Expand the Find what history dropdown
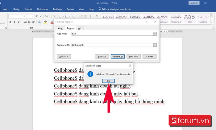 tap(155, 34)
